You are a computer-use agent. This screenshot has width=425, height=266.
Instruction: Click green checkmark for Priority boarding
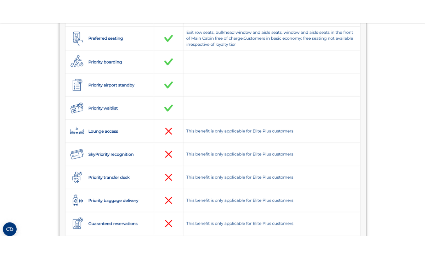[169, 62]
